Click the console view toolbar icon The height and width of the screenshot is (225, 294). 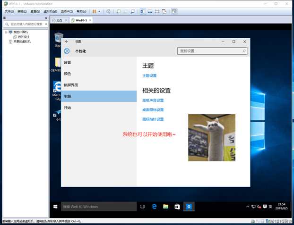(174, 12)
